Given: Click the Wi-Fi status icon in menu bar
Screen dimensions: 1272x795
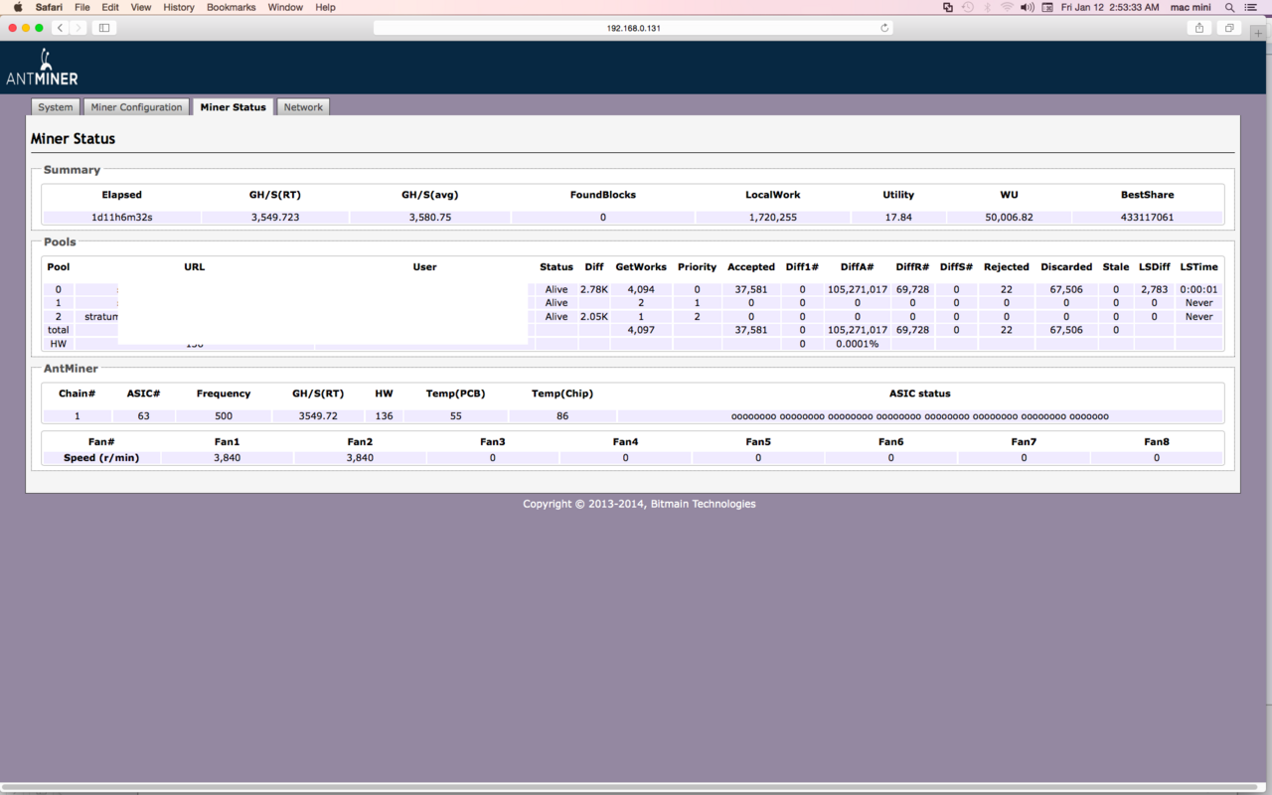Looking at the screenshot, I should click(1007, 7).
